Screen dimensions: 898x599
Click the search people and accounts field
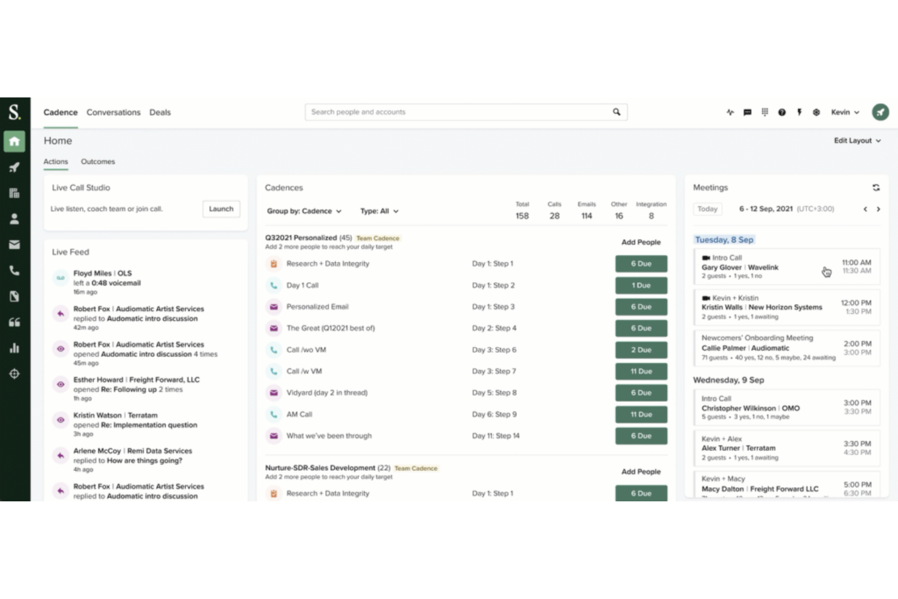click(465, 112)
